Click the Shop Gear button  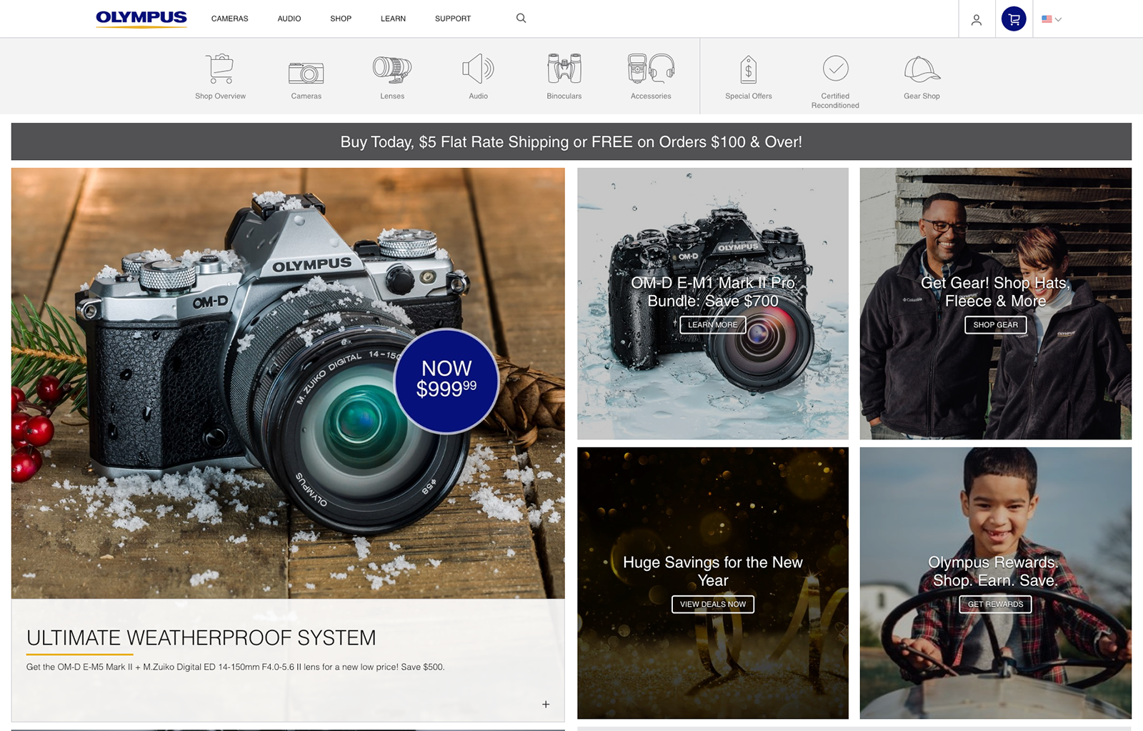click(996, 324)
